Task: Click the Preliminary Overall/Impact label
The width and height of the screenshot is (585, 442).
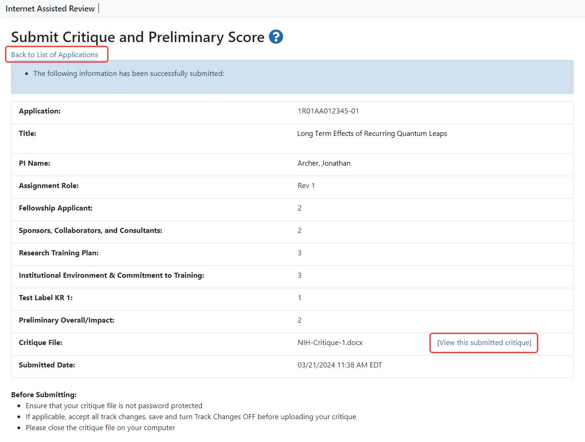Action: point(66,320)
